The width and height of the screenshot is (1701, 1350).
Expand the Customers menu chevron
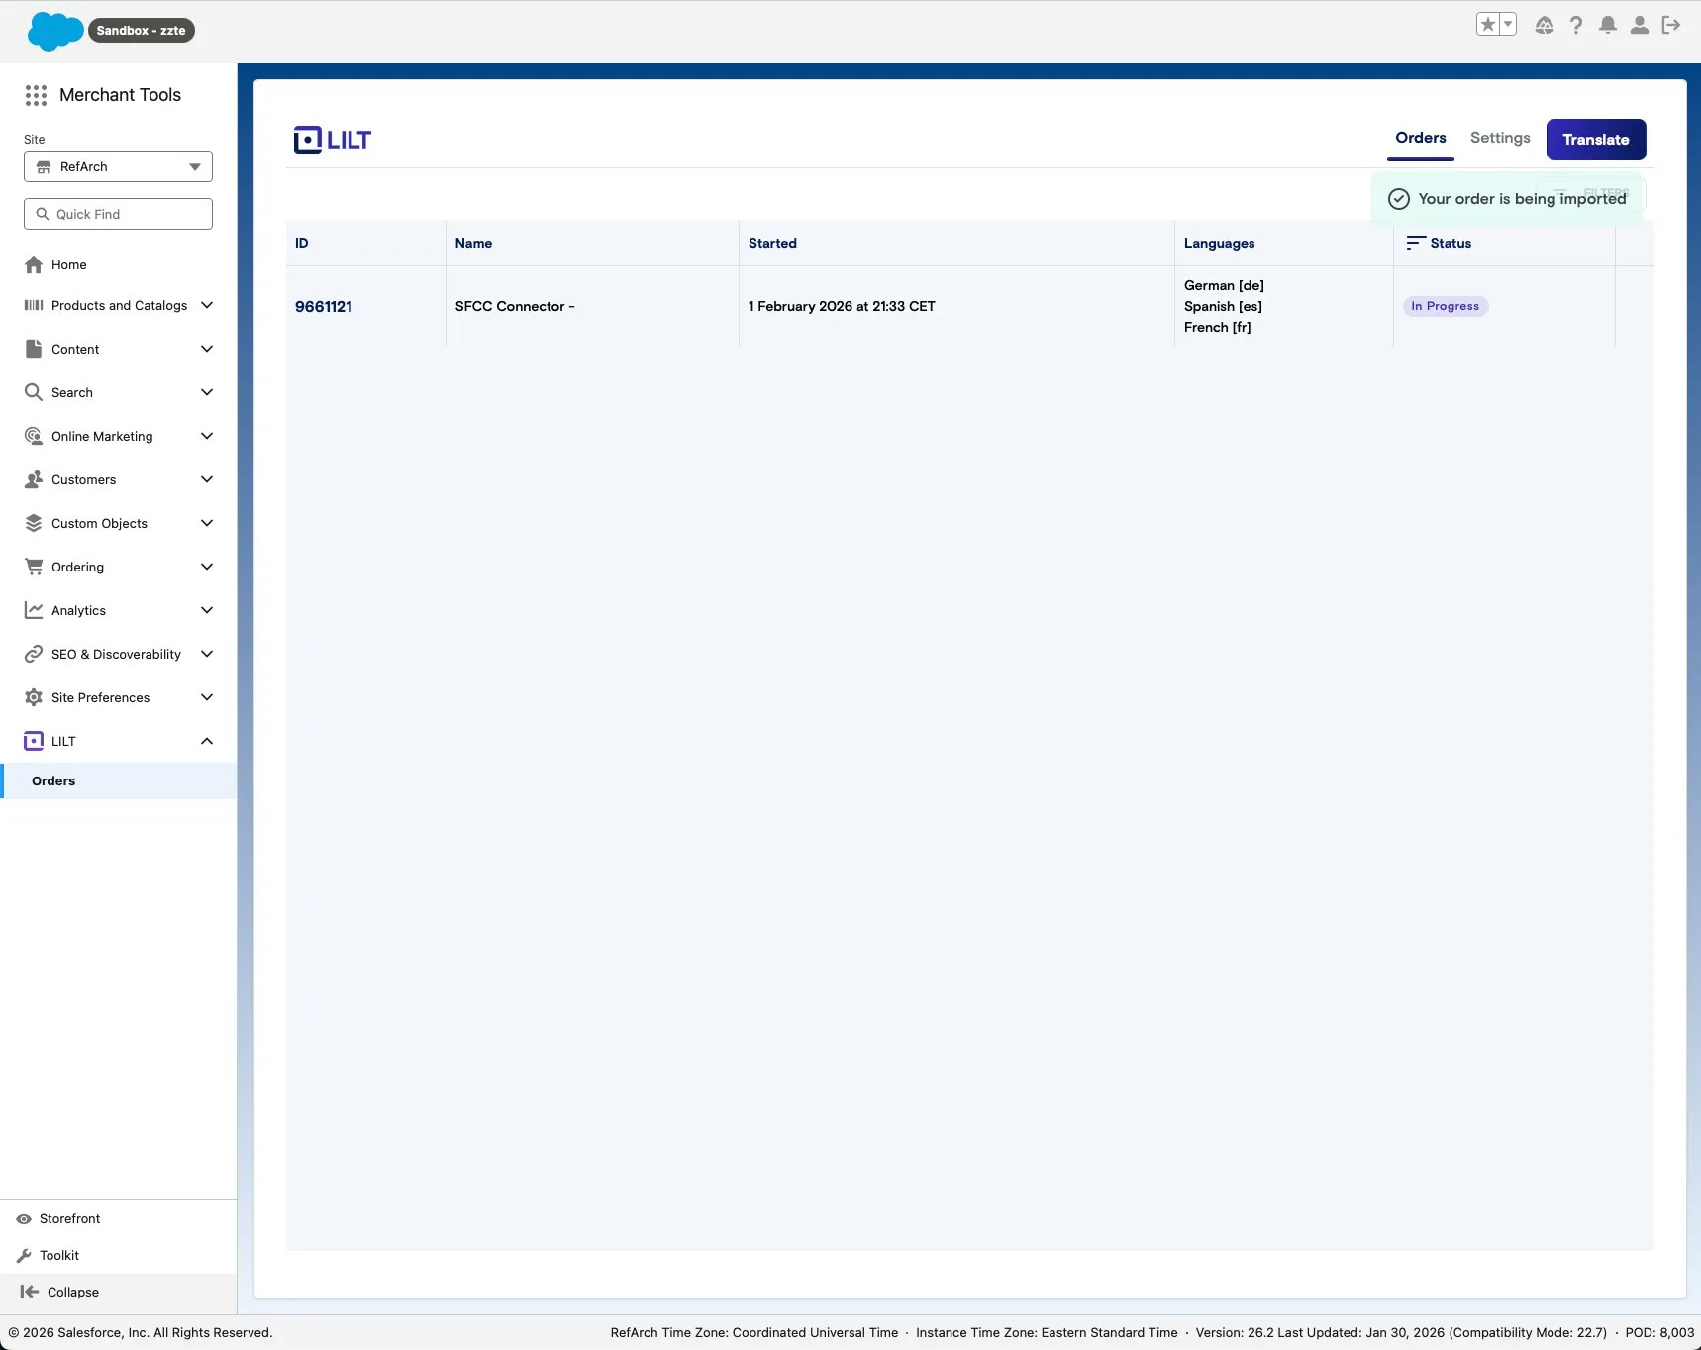point(207,479)
